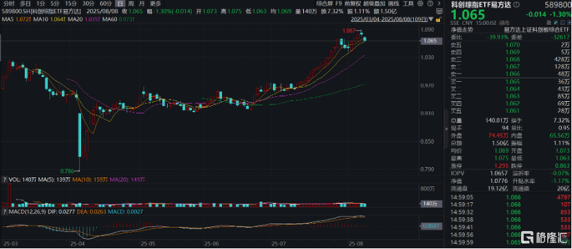This screenshot has height=249, width=572.
Task: Click the F9 button in toolbar
Action: [x=339, y=3]
